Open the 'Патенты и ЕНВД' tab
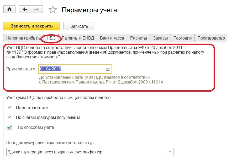This screenshot has width=227, height=161. (78, 38)
